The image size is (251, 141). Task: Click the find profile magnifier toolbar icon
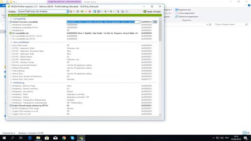pyautogui.click(x=123, y=11)
